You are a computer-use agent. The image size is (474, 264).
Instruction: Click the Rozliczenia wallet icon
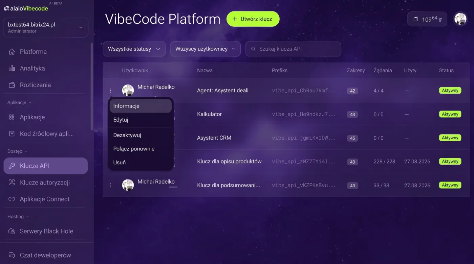coord(12,85)
